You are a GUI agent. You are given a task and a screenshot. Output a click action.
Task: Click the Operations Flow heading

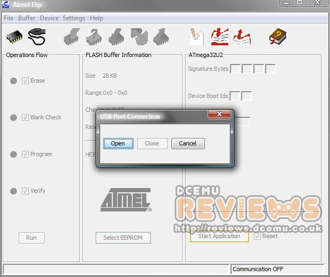(27, 55)
